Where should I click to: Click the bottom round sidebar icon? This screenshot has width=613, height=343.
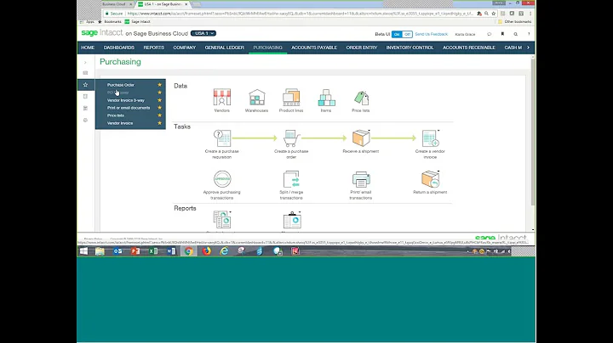tap(86, 120)
